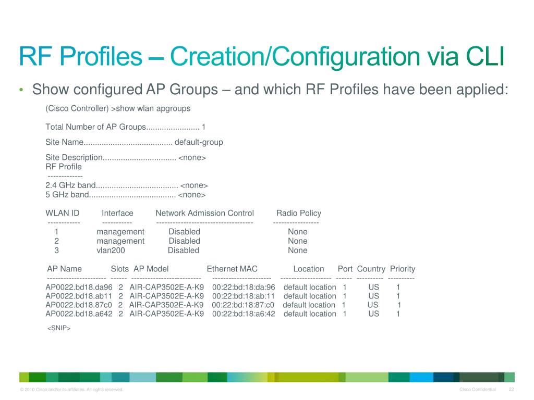Click MAC address '00:22:bd:18:a6:42'
Viewport: 534px width, 400px height.
244,314
